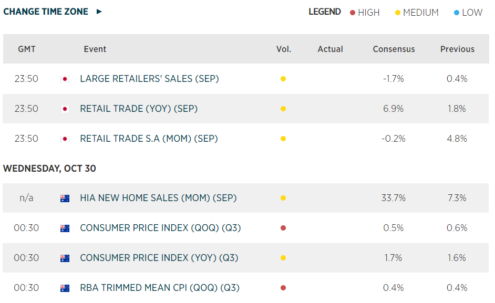The height and width of the screenshot is (303, 495).
Task: Click red volatility dot for CPI (QoQ)
Action: point(283,228)
